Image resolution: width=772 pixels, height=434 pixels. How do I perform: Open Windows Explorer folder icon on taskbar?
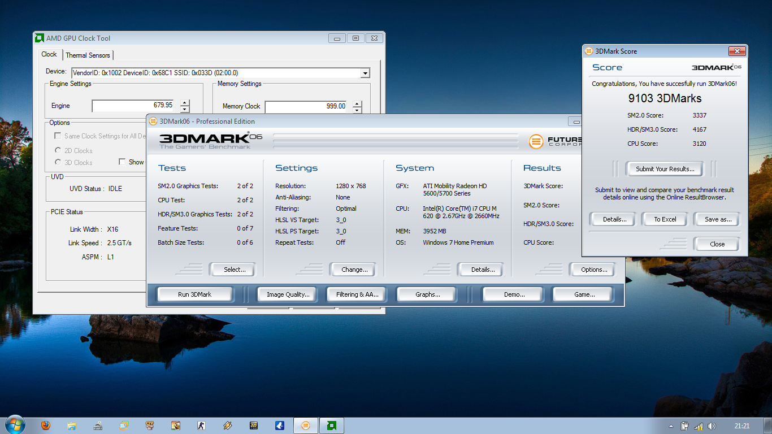coord(72,426)
